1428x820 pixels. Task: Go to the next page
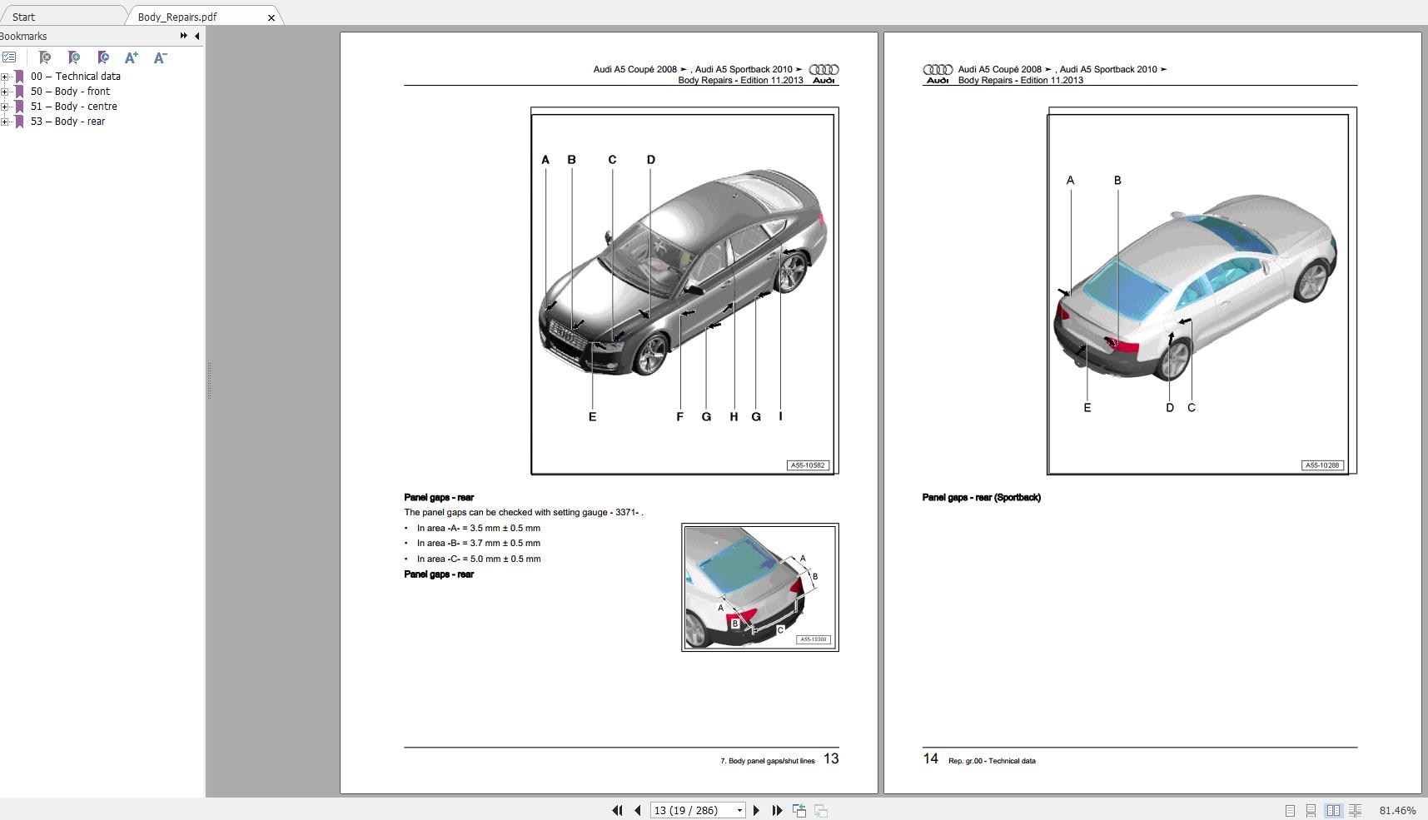(x=756, y=810)
